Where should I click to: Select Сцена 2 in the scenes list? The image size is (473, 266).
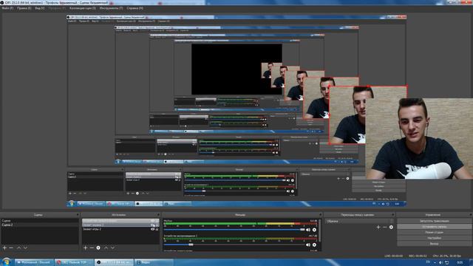pyautogui.click(x=39, y=225)
